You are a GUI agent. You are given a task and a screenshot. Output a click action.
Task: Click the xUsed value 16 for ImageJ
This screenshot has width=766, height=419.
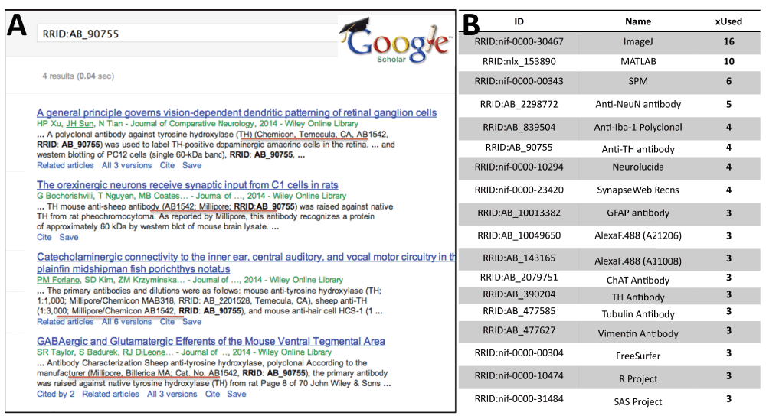click(x=728, y=41)
